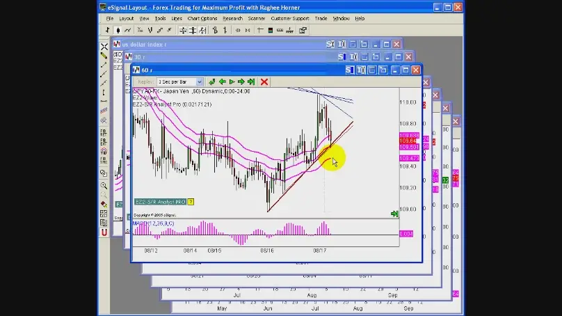
Task: Toggle interval link I on us dollar index window
Action: [x=342, y=44]
